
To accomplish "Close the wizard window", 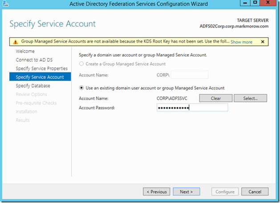I will pos(268,3).
